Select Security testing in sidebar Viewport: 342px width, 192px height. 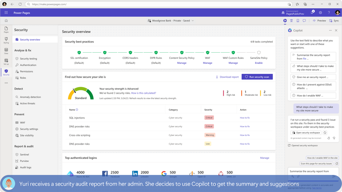28,59
